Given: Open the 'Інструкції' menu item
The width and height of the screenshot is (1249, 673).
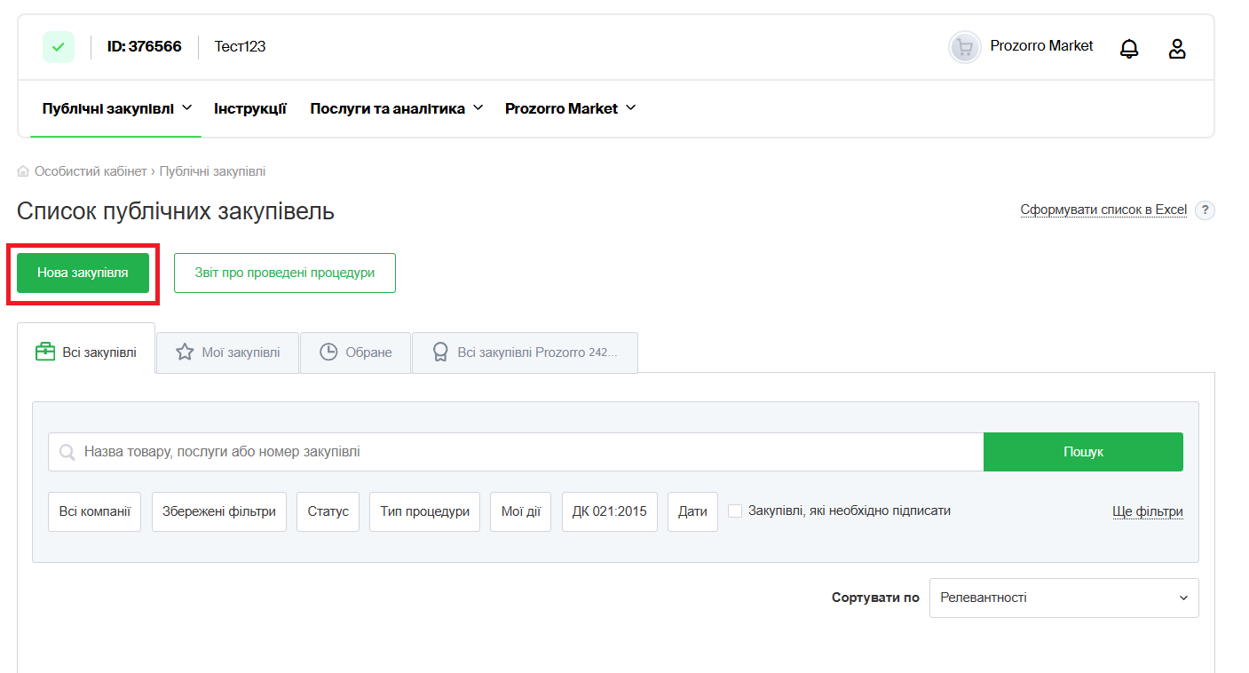Looking at the screenshot, I should (x=250, y=108).
